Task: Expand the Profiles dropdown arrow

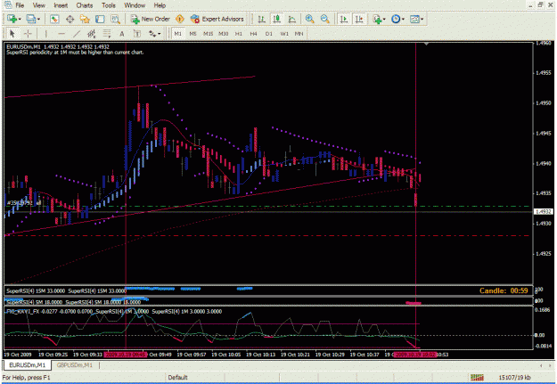Action: click(38, 20)
